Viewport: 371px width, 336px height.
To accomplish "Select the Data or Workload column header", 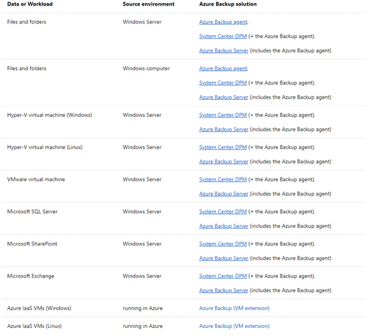I will click(x=30, y=4).
